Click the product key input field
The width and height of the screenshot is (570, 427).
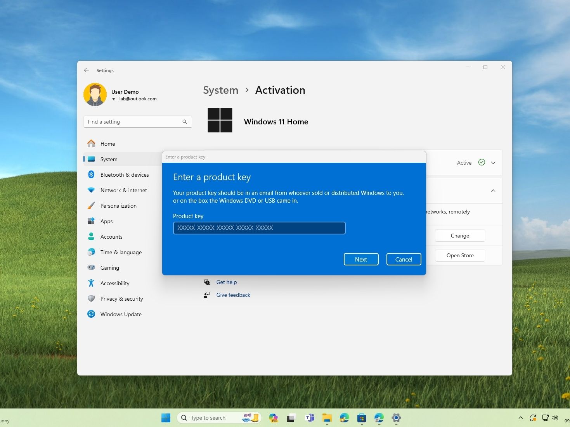click(259, 228)
